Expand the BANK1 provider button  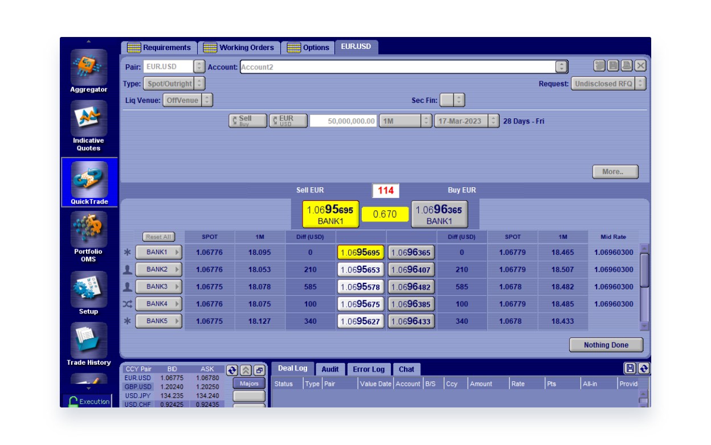point(159,252)
